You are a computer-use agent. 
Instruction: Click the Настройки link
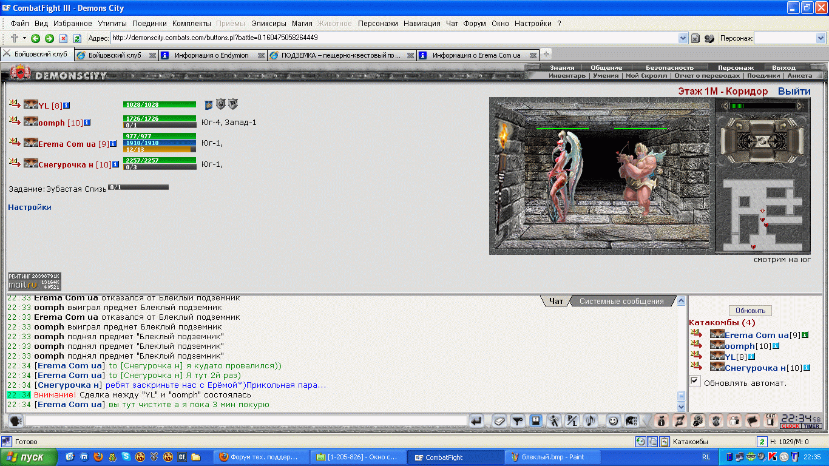click(x=30, y=207)
